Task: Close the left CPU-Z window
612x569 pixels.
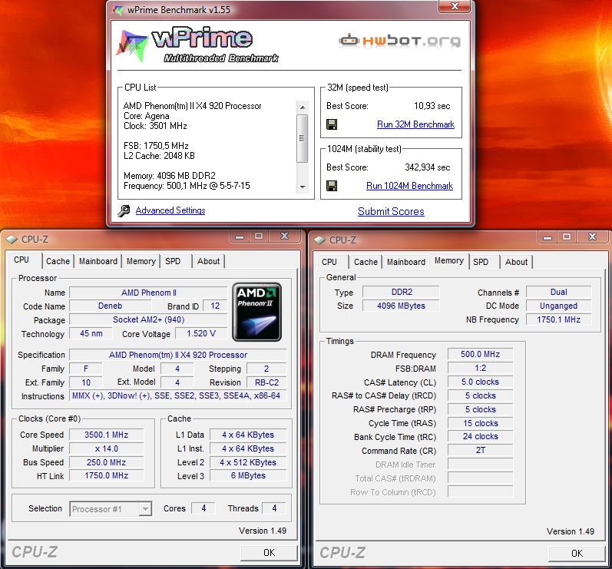Action: point(285,236)
